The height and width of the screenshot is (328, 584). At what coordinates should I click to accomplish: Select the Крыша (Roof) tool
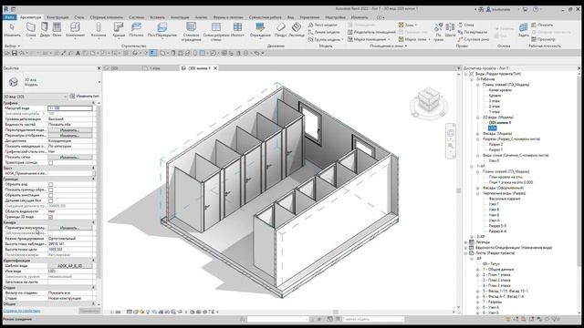(x=119, y=29)
